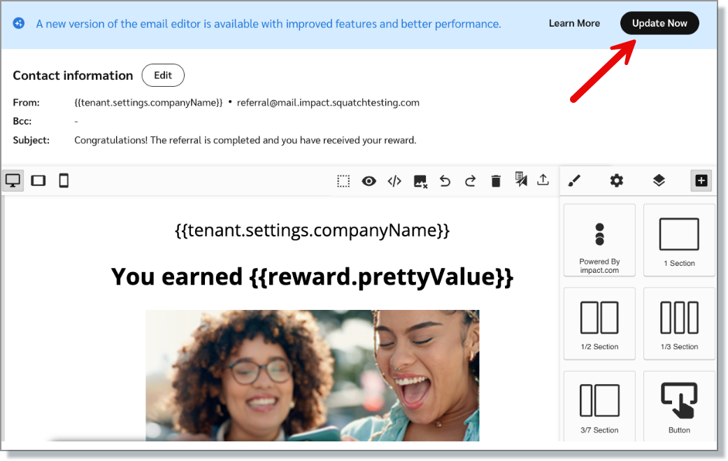Click the From company name placeholder

click(x=148, y=103)
